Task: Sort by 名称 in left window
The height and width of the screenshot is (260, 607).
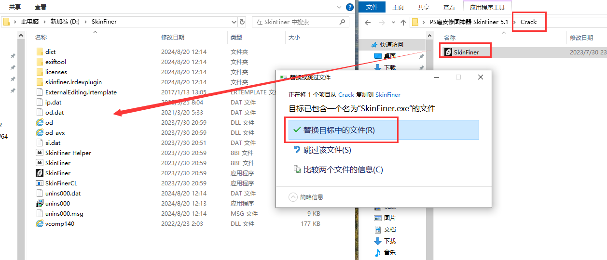Action: [x=41, y=38]
